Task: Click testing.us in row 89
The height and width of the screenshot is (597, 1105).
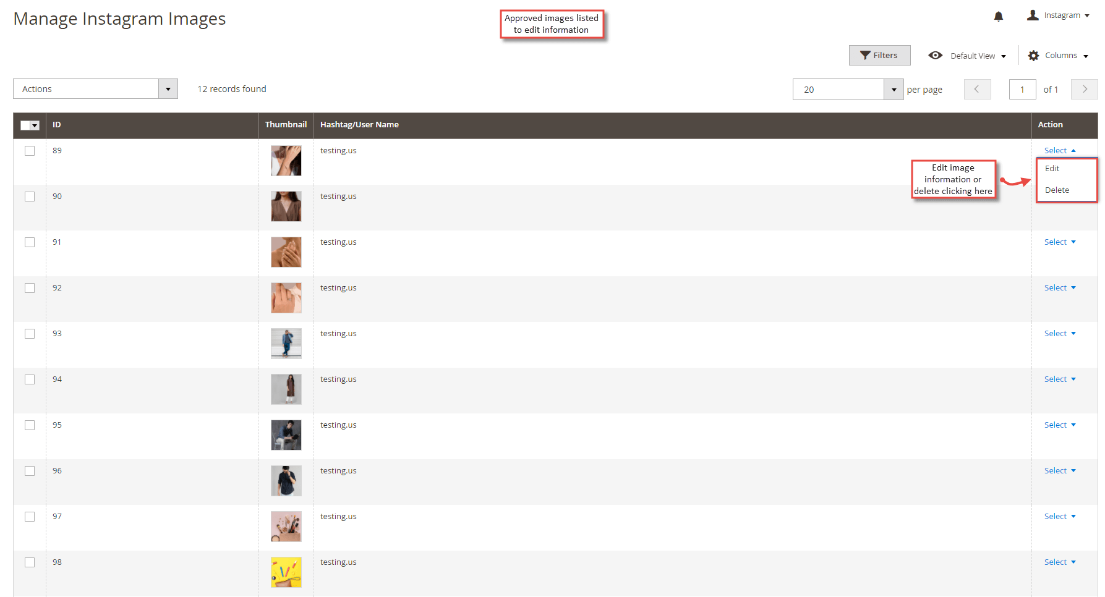Action: [338, 151]
